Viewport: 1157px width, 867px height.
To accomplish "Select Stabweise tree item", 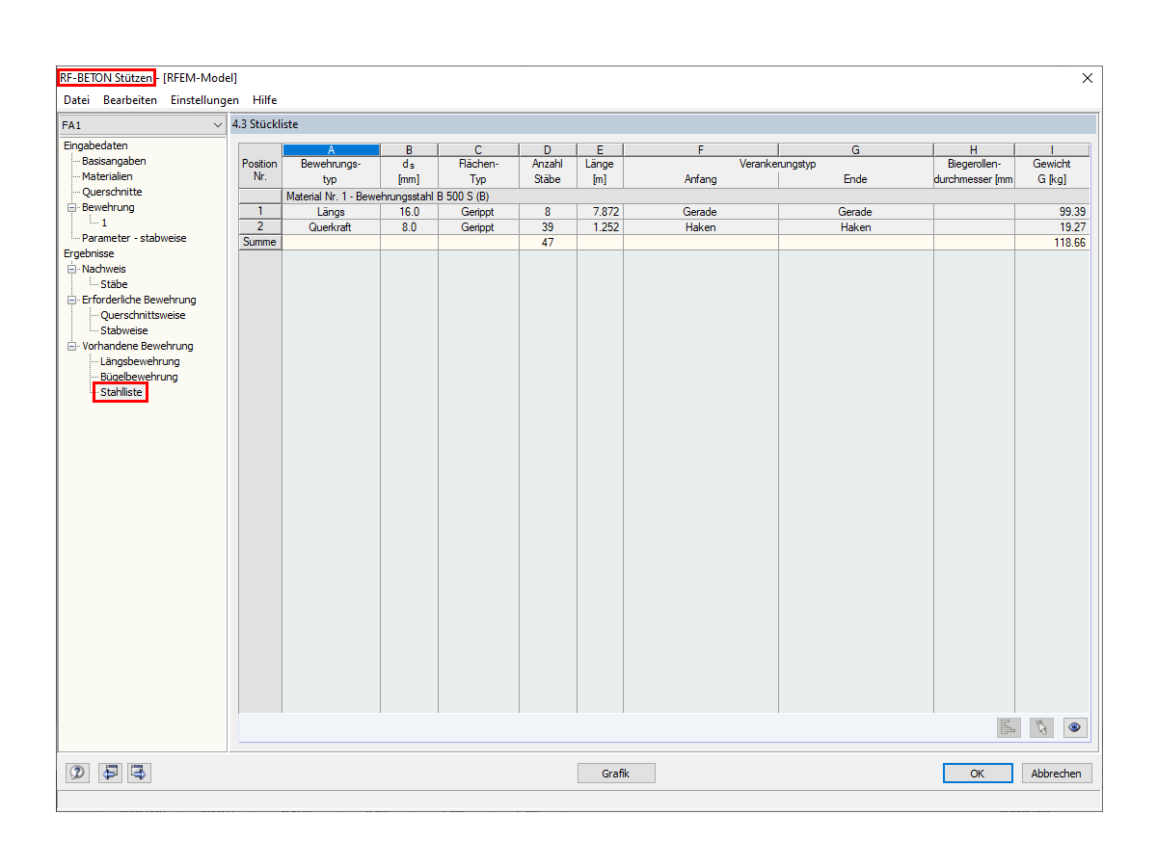I will point(124,330).
